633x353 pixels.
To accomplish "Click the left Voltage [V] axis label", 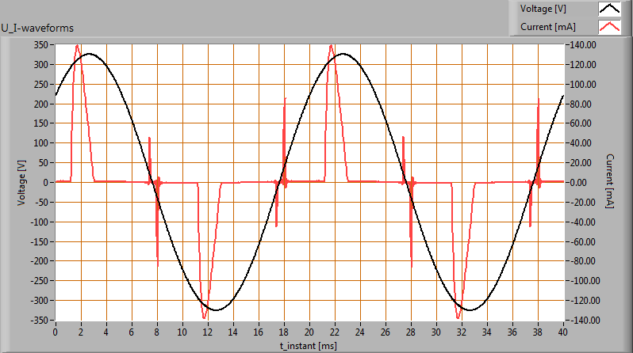I will (21, 182).
